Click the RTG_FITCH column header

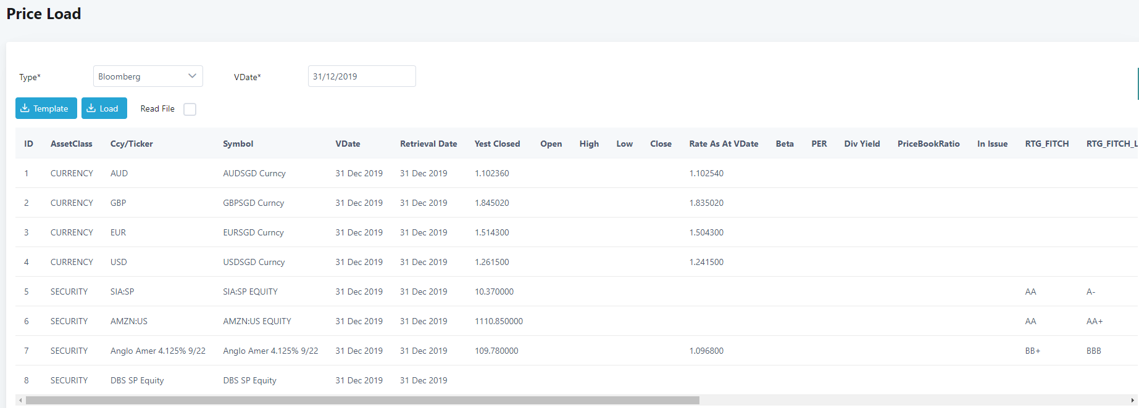coord(1046,144)
